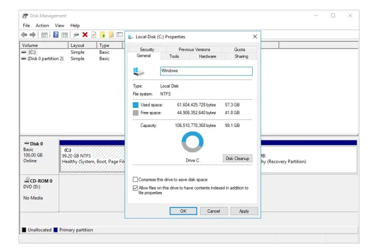377x251 pixels.
Task: Select the (Disk 0 partition 2) volume row
Action: click(45, 59)
